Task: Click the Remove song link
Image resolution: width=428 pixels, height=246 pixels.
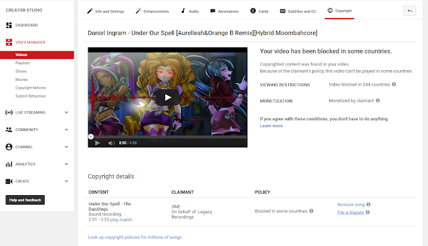Action: coord(350,205)
